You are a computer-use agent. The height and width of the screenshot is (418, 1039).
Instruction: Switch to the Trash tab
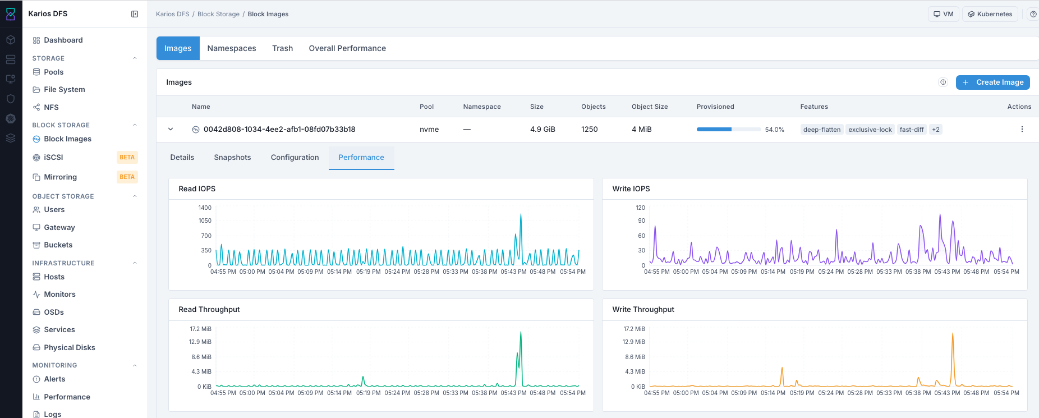pyautogui.click(x=283, y=48)
